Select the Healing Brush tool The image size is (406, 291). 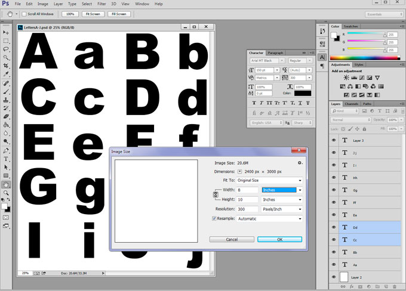click(6, 83)
